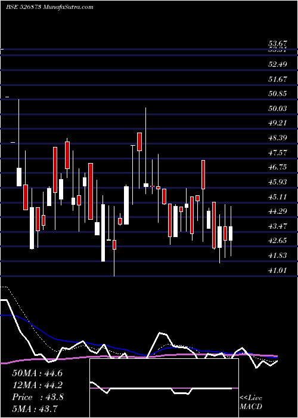Click the 47.57 price level label
Viewport: 298px width, 418px height.
click(x=278, y=153)
